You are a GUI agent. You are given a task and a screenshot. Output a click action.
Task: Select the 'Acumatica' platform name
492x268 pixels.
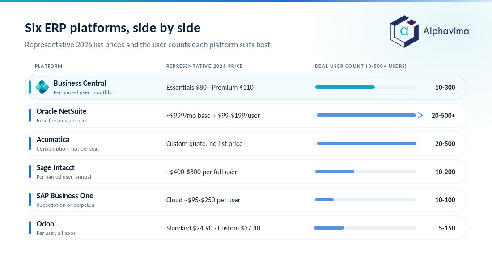coord(53,139)
